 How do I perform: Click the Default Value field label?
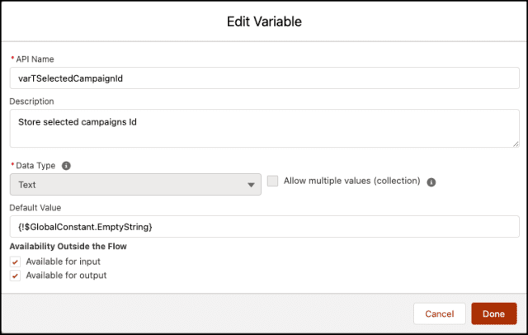(35, 207)
